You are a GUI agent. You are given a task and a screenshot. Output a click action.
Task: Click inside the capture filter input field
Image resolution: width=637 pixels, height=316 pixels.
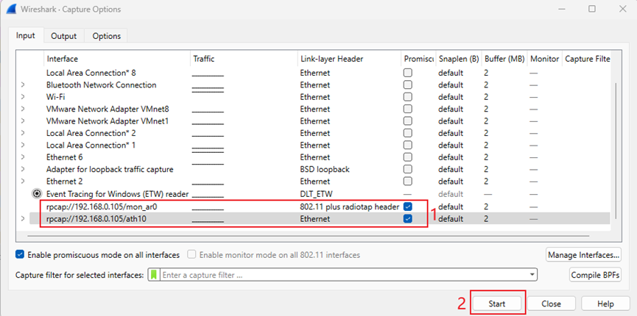[x=344, y=275]
